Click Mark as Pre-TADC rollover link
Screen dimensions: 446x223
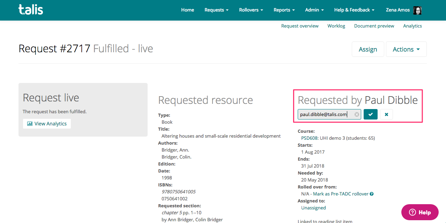pyautogui.click(x=341, y=194)
